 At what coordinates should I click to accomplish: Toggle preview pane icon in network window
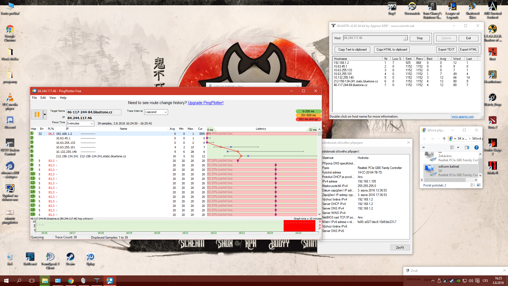coord(467,148)
